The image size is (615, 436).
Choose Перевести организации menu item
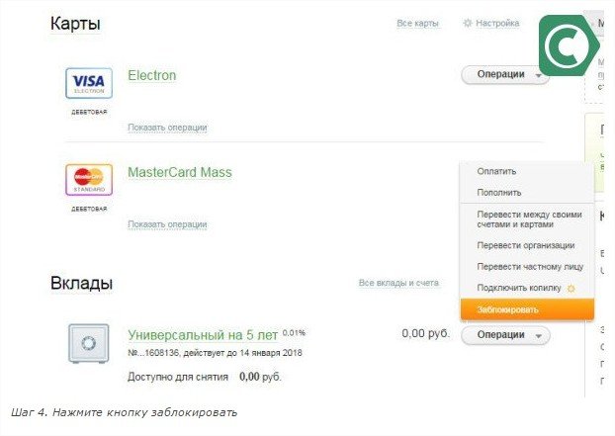point(525,245)
